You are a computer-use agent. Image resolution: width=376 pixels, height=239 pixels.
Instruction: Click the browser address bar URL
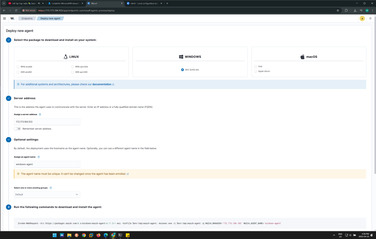76,11
